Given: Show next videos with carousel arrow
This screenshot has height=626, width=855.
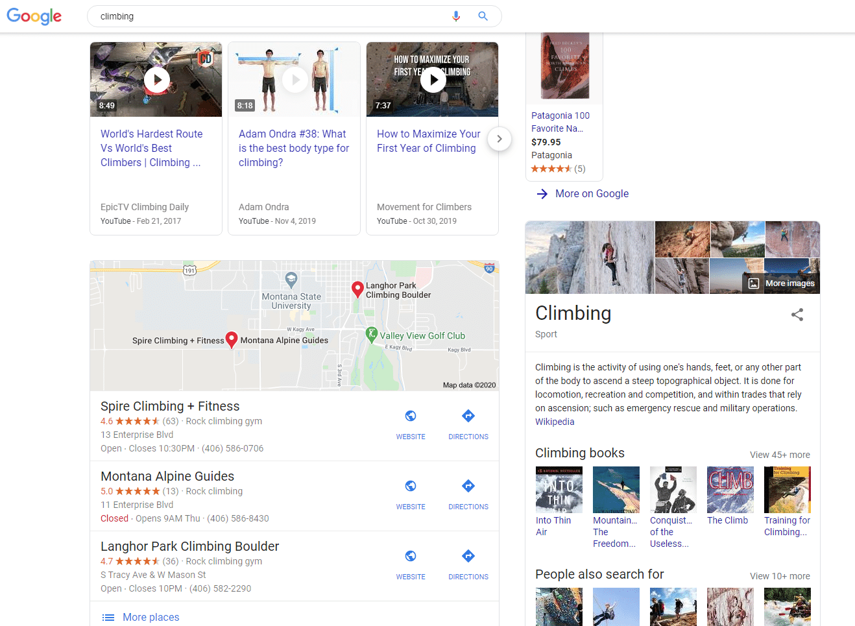Looking at the screenshot, I should (500, 139).
